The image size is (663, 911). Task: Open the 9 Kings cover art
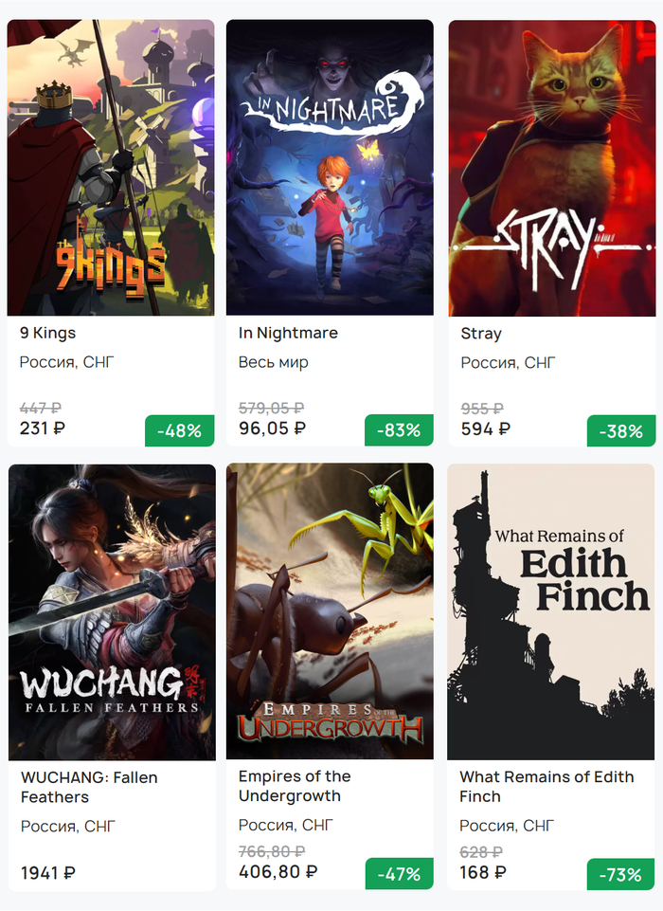pos(111,168)
